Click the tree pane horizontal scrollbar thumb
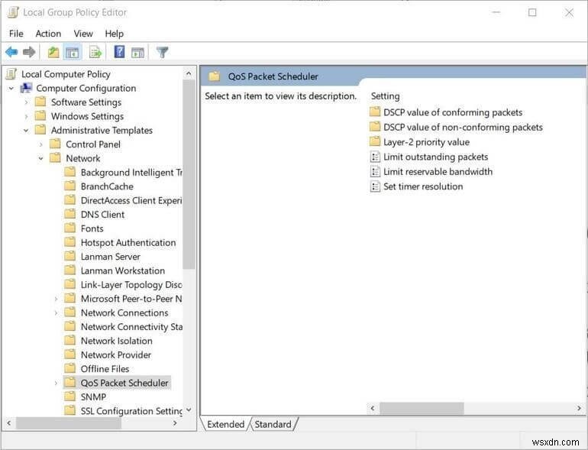Screen dimensions: 588x450 (68, 423)
